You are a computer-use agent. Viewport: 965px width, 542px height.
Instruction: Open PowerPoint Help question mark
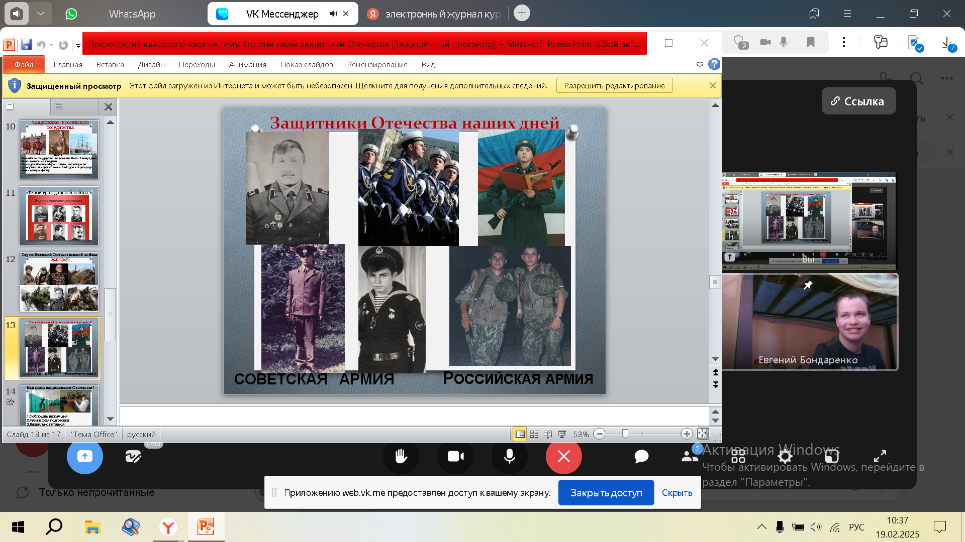(x=714, y=64)
